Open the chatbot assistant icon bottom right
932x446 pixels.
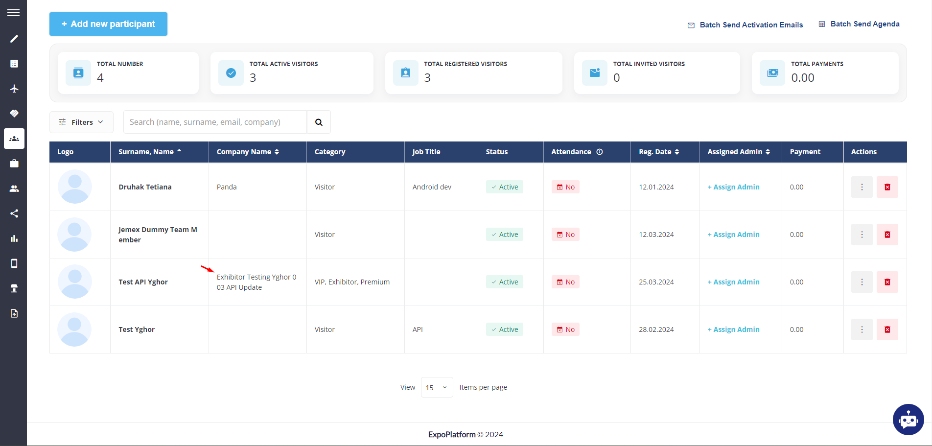point(908,420)
